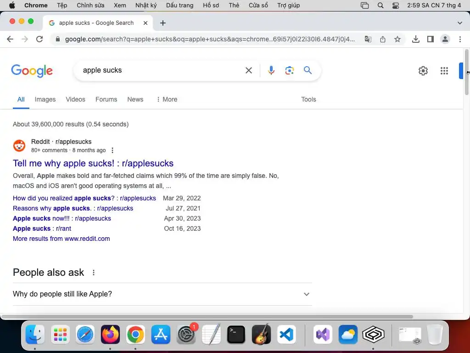Open People also ask options
The height and width of the screenshot is (353, 470).
point(94,273)
